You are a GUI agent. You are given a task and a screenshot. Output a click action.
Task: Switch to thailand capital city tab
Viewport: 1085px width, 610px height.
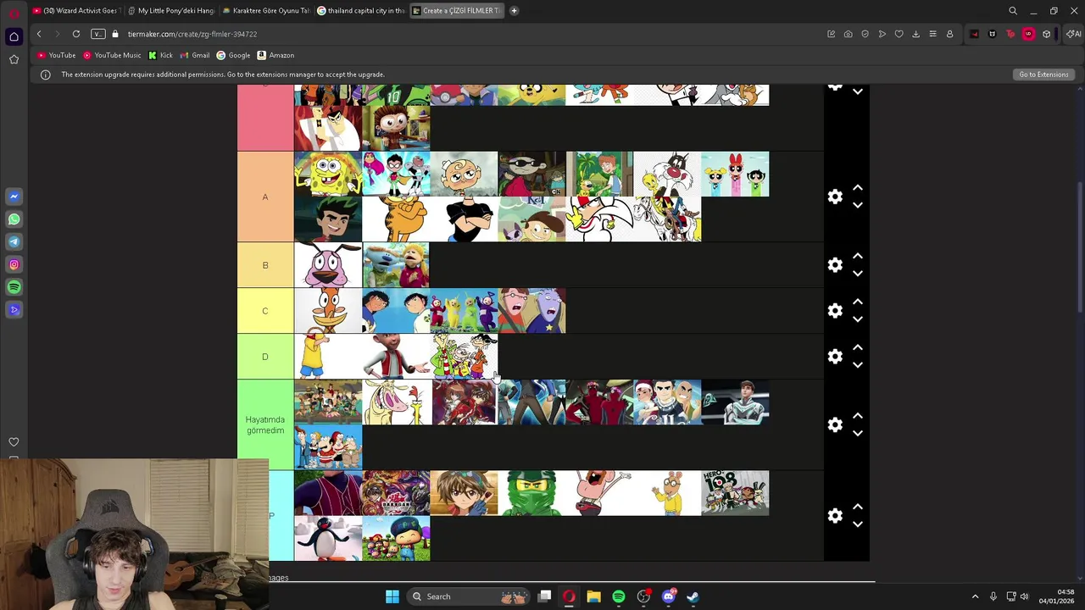(x=361, y=10)
